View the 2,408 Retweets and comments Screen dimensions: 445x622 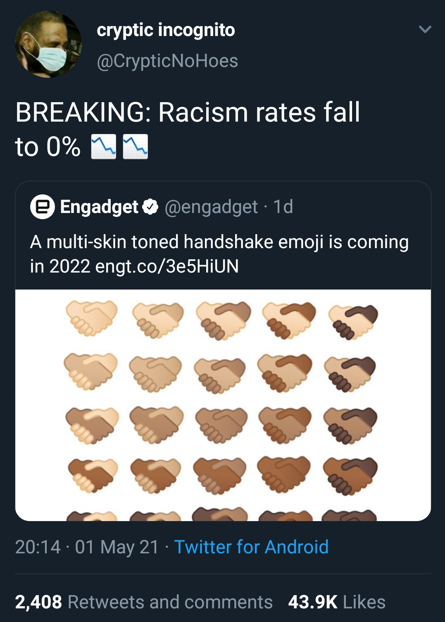pos(143,602)
